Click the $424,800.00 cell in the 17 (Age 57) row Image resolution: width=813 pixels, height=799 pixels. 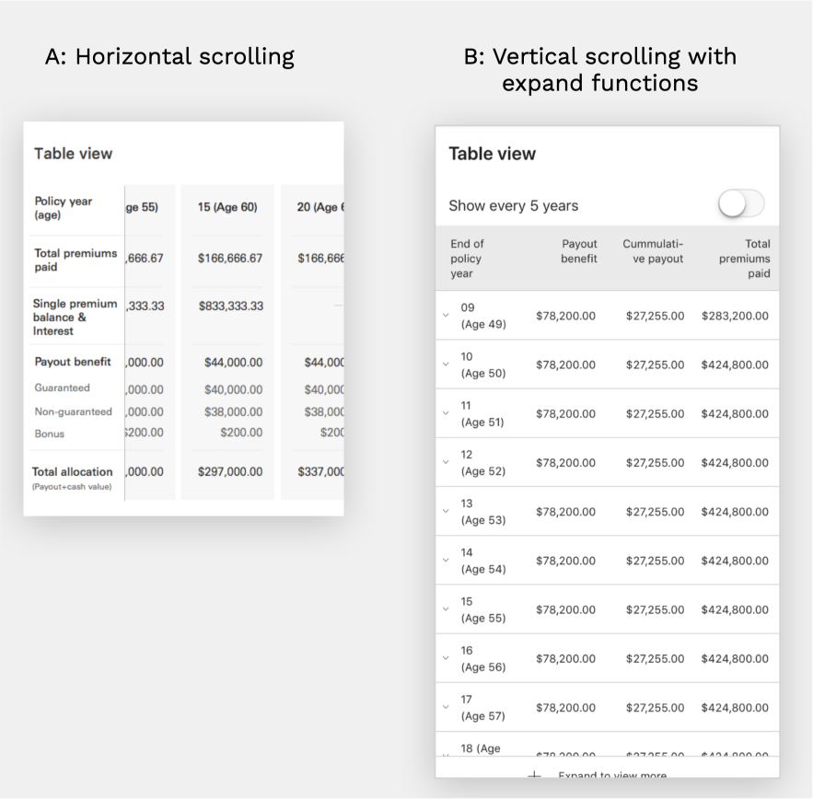(735, 707)
